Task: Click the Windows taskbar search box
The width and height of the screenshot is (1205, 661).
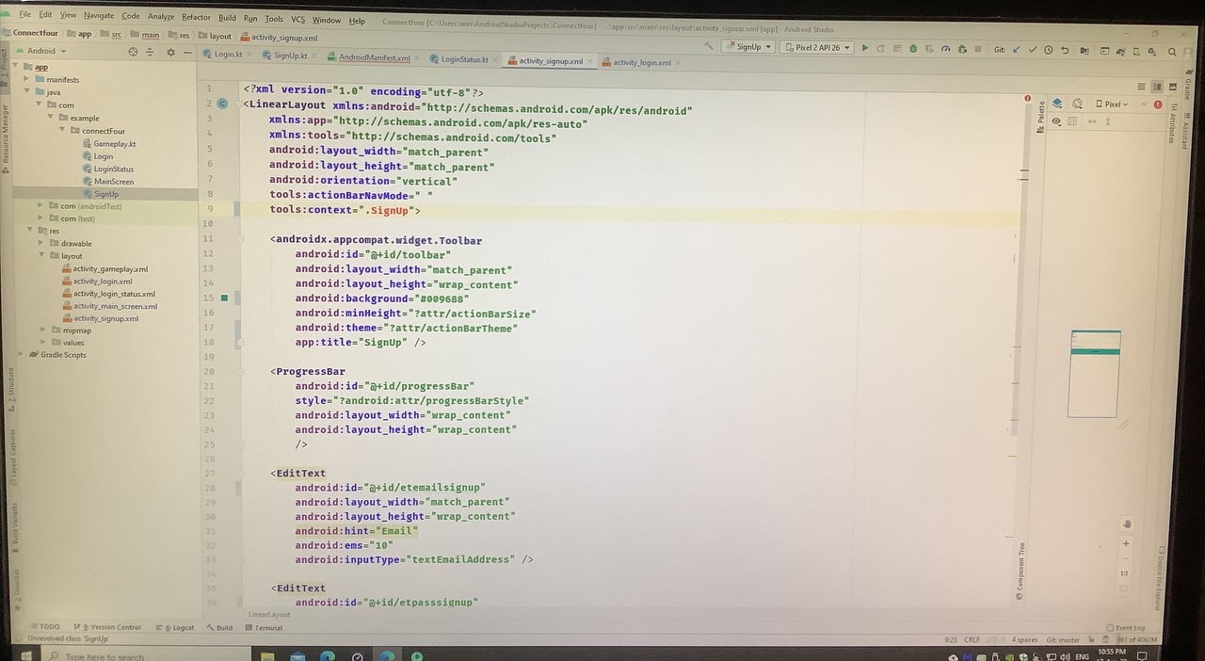Action: (x=146, y=656)
